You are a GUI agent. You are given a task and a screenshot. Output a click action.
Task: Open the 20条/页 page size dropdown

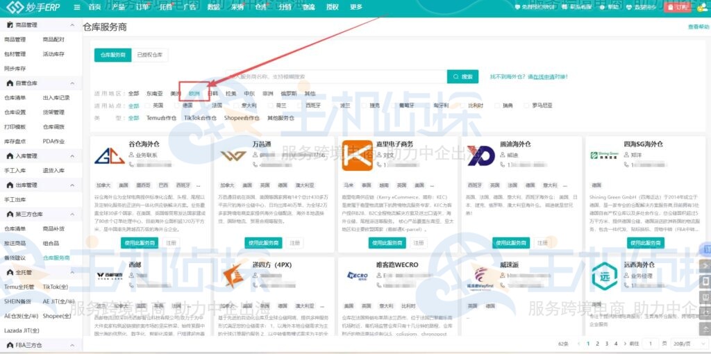688,344
